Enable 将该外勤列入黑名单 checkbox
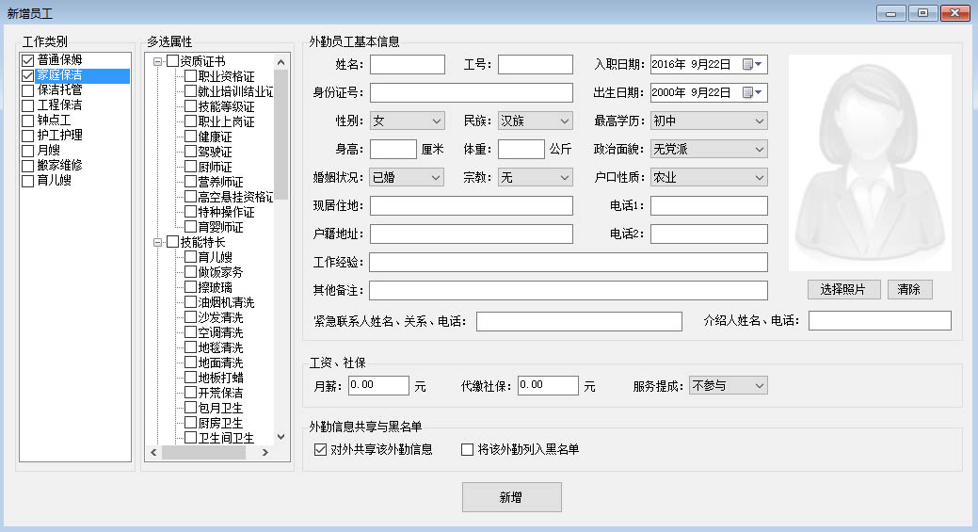978x532 pixels. 468,450
